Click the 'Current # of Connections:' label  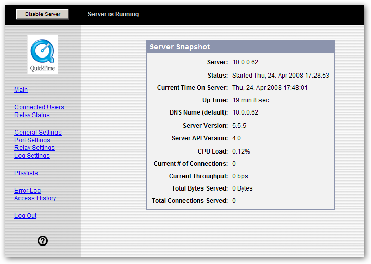click(x=191, y=164)
